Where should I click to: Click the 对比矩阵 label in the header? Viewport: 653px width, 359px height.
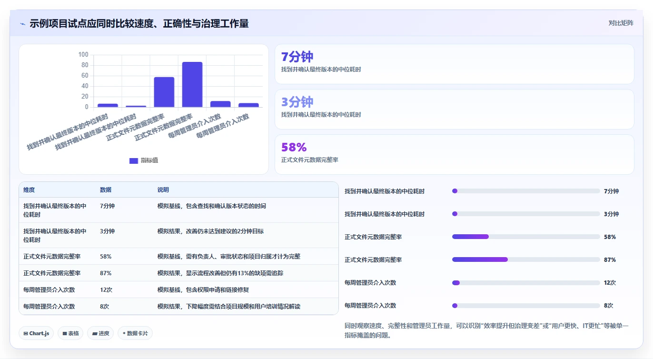click(x=621, y=23)
